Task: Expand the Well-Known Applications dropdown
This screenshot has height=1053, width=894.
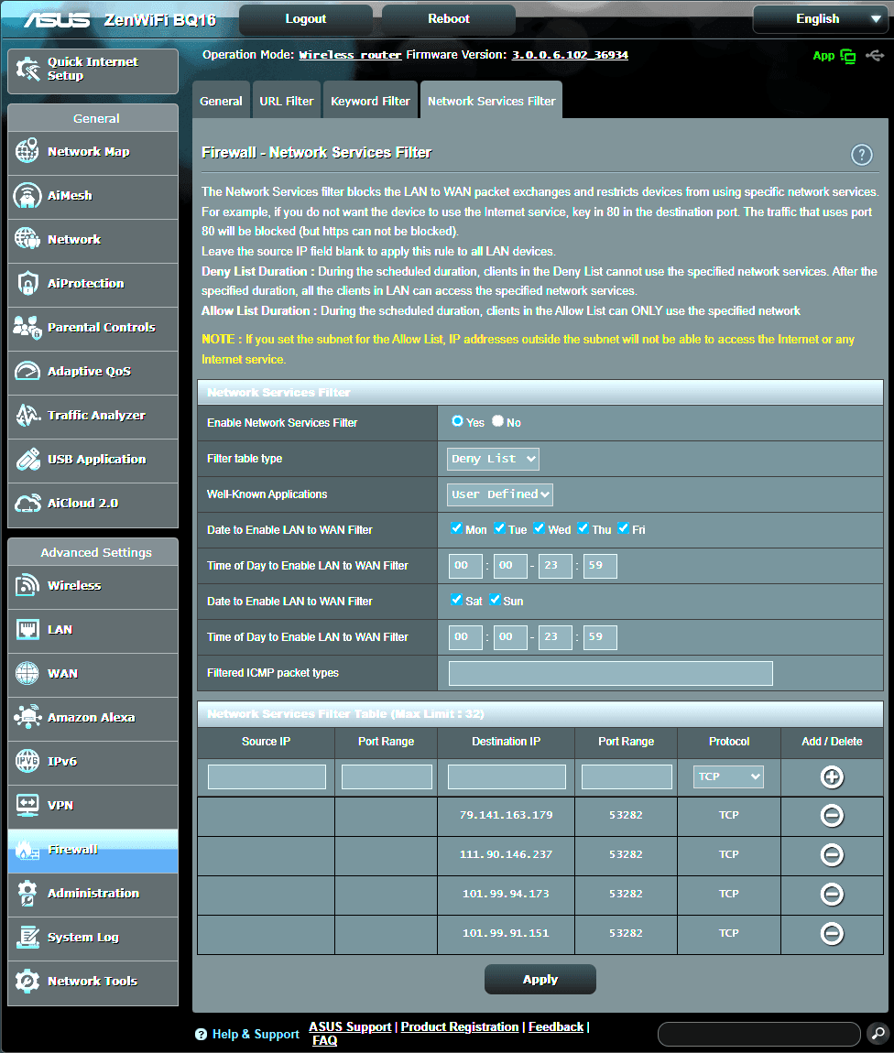Action: (x=500, y=494)
